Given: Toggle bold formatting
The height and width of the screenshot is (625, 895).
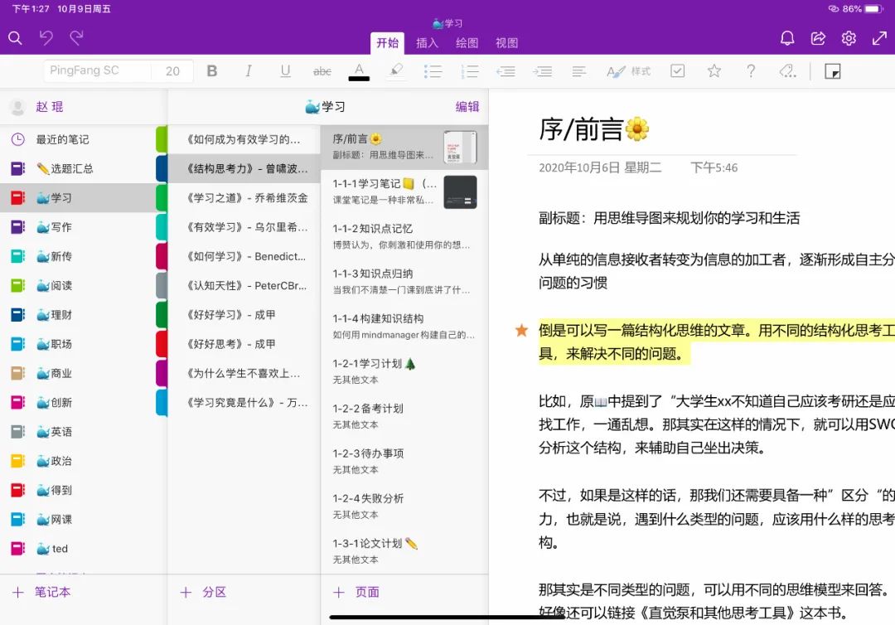Looking at the screenshot, I should point(212,70).
